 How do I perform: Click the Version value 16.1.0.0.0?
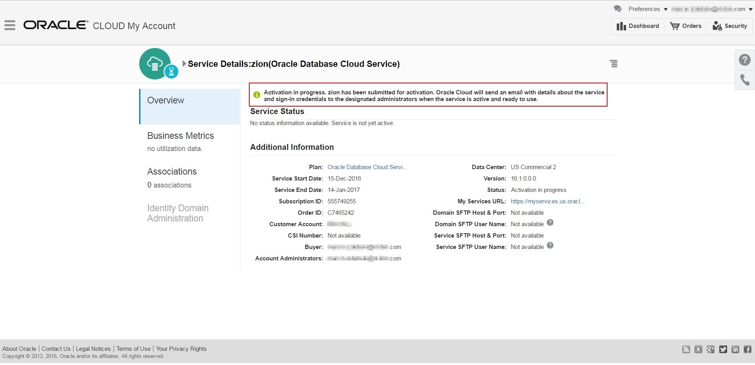[x=523, y=179]
